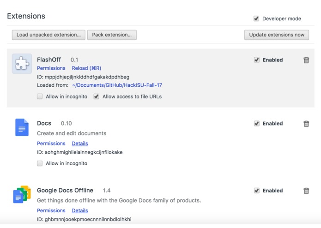Toggle the Developer mode checkbox
321x228 pixels.
(x=256, y=18)
